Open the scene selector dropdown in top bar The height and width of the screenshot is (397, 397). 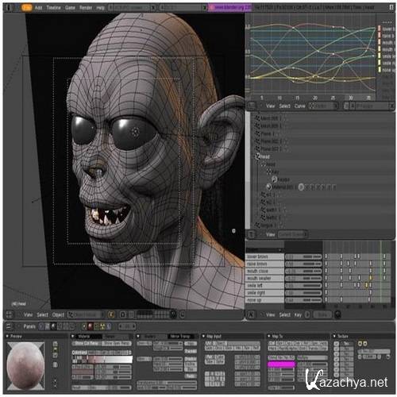click(x=183, y=8)
